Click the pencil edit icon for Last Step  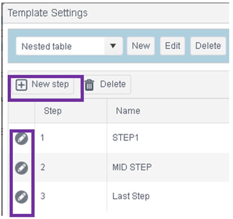point(22,197)
